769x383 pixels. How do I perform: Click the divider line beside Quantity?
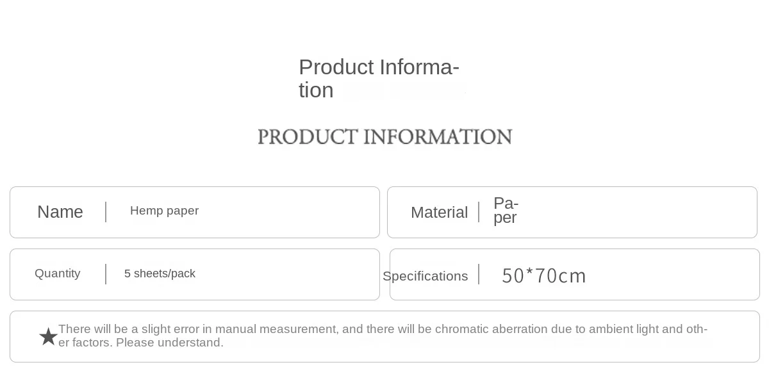106,274
